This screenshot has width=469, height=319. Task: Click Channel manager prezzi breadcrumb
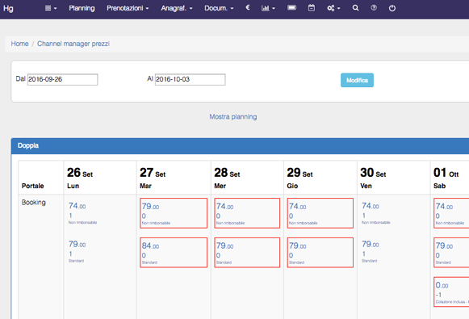73,44
